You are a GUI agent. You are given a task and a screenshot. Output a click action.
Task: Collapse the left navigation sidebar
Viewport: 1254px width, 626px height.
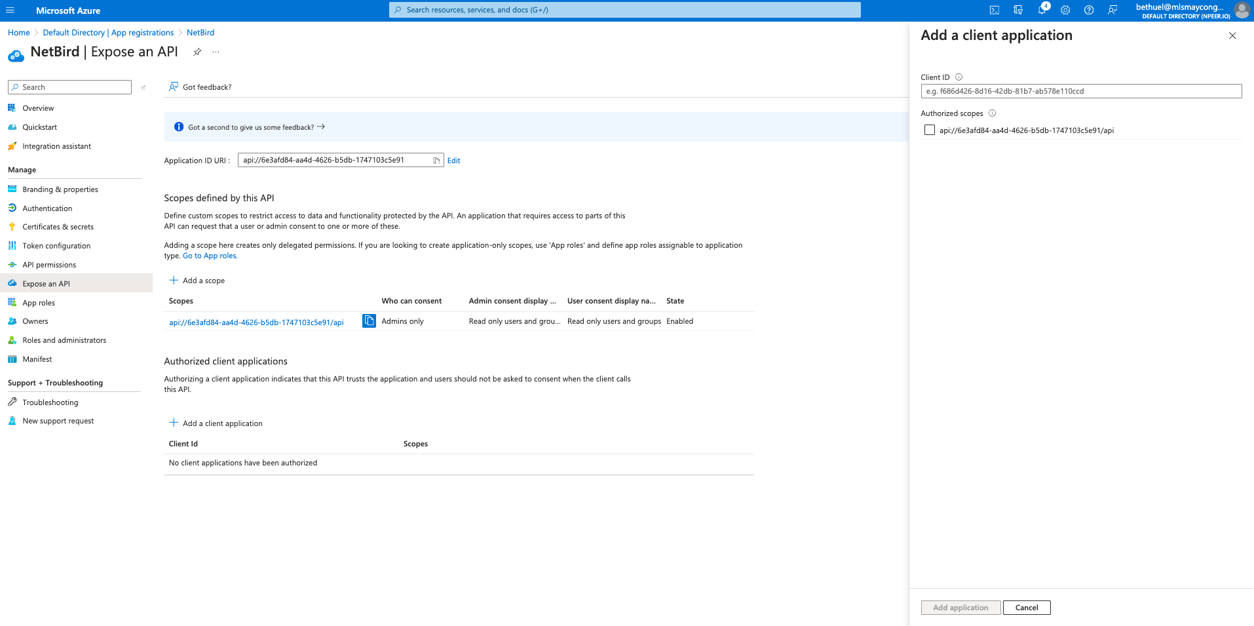tap(143, 87)
